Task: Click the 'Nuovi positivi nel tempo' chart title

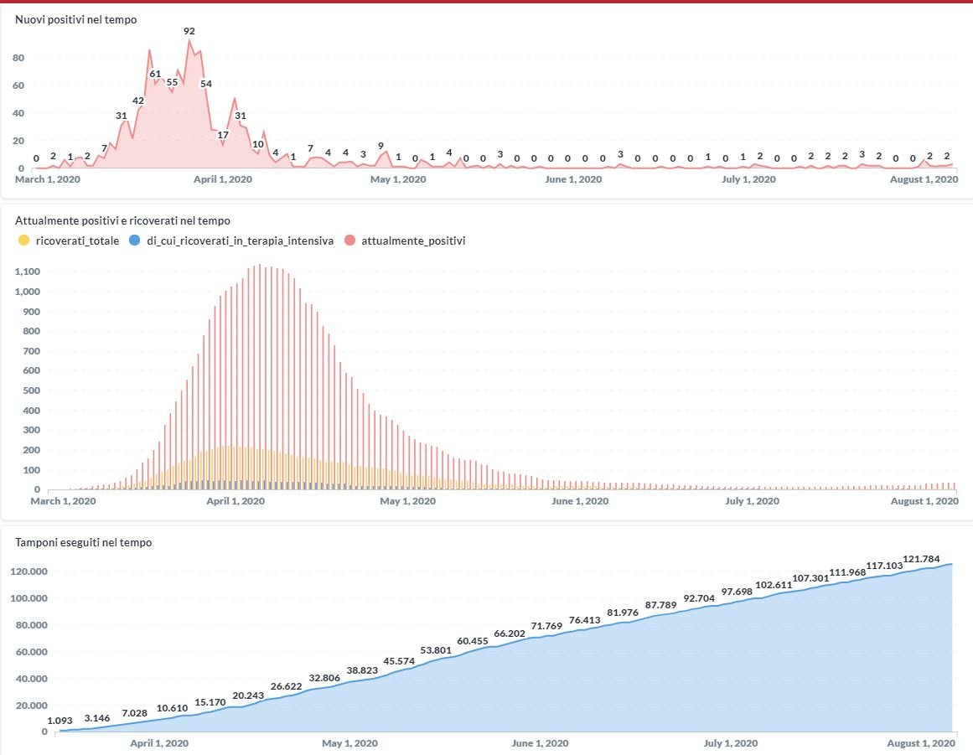Action: 76,18
